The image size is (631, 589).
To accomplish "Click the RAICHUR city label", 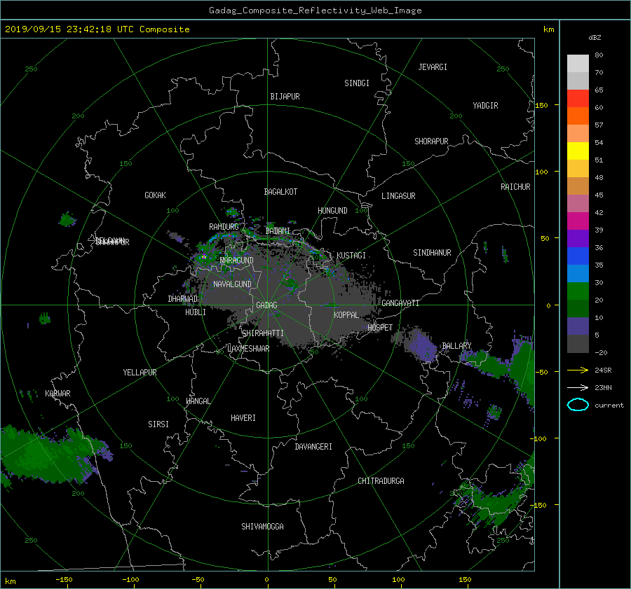I will pyautogui.click(x=515, y=187).
